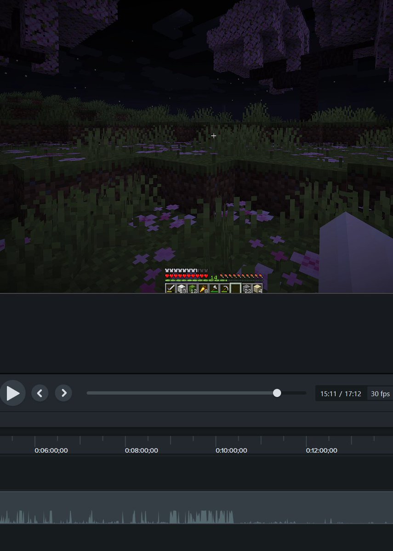Start playback with the Play button
The image size is (393, 551).
point(12,393)
